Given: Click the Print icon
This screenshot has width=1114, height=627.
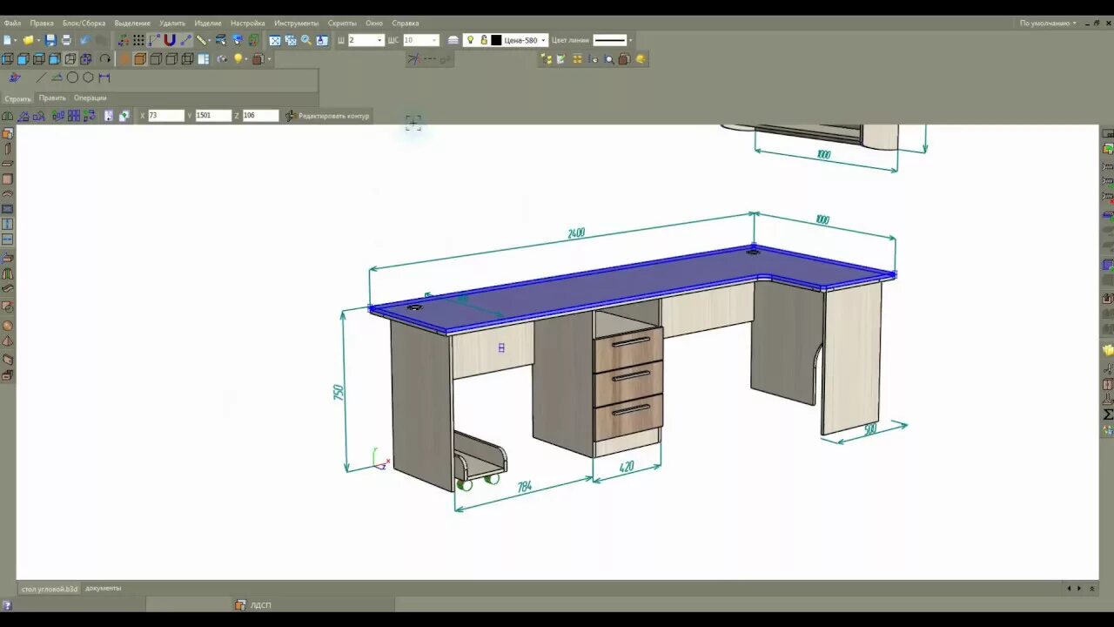Looking at the screenshot, I should click(66, 40).
